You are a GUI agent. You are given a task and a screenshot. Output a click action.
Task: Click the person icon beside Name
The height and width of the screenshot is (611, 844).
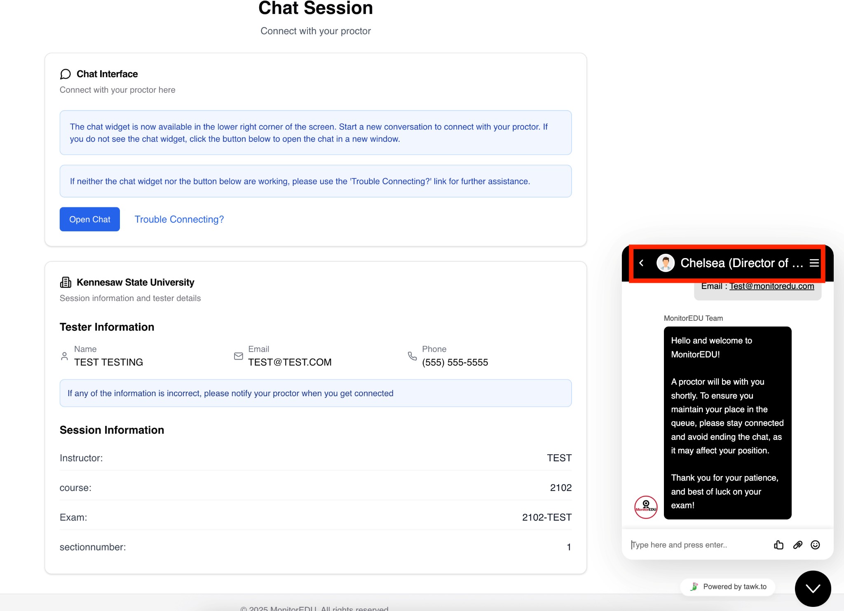(64, 356)
